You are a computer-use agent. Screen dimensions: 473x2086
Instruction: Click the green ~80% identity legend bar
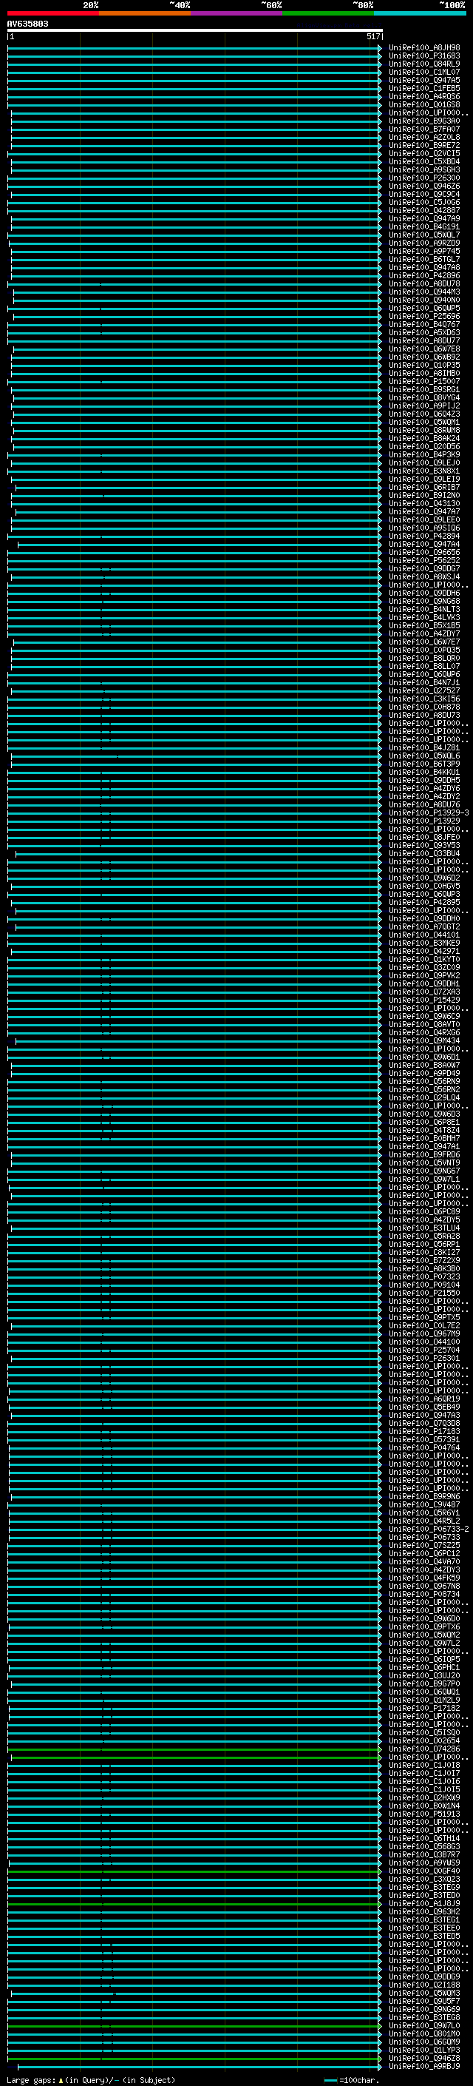pyautogui.click(x=328, y=13)
